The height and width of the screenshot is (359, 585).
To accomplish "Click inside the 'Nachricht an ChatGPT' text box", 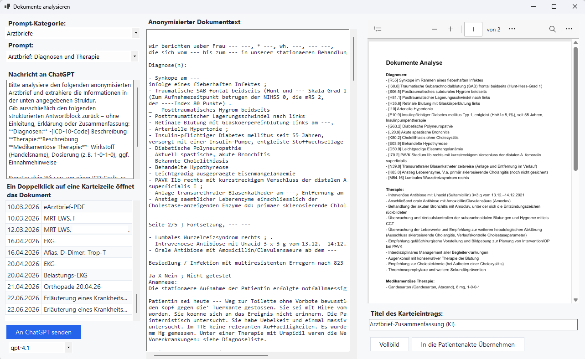I will point(69,129).
